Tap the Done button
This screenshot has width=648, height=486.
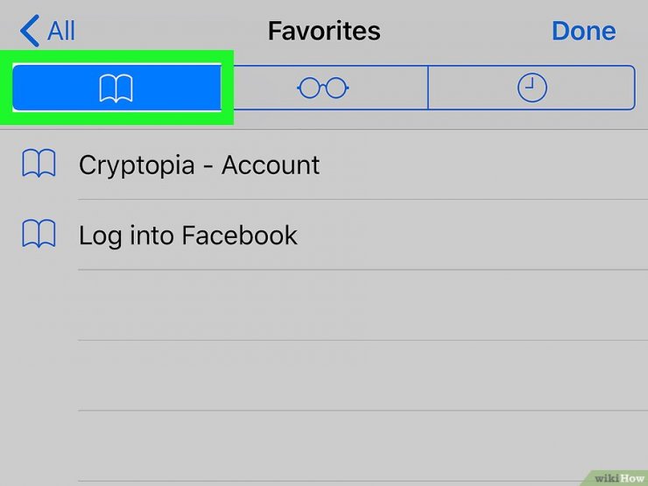(x=583, y=31)
